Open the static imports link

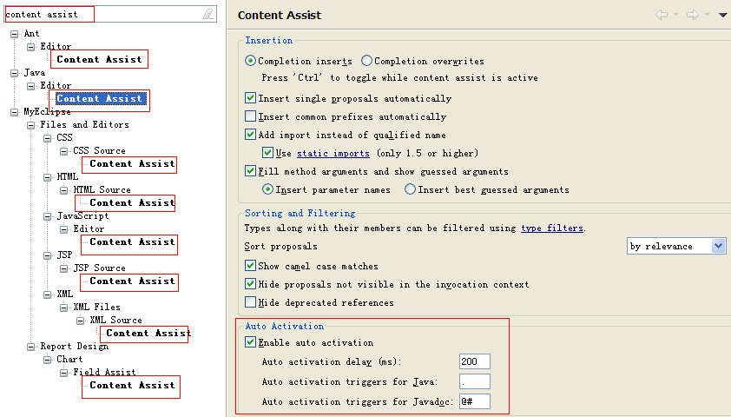[333, 154]
